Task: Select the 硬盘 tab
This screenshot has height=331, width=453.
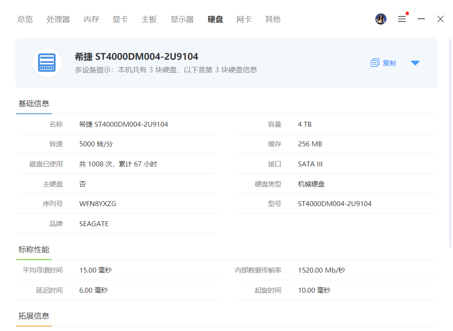Action: tap(215, 19)
